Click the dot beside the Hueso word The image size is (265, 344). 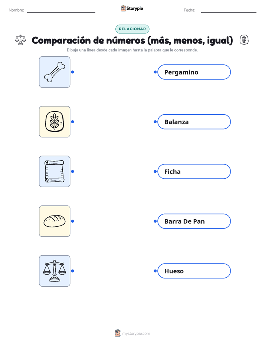point(155,271)
